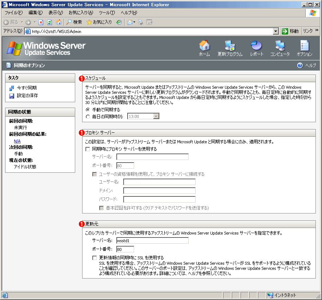The height and width of the screenshot is (300, 322).
Task: Click 設定の保存 task link
Action: coord(27,96)
